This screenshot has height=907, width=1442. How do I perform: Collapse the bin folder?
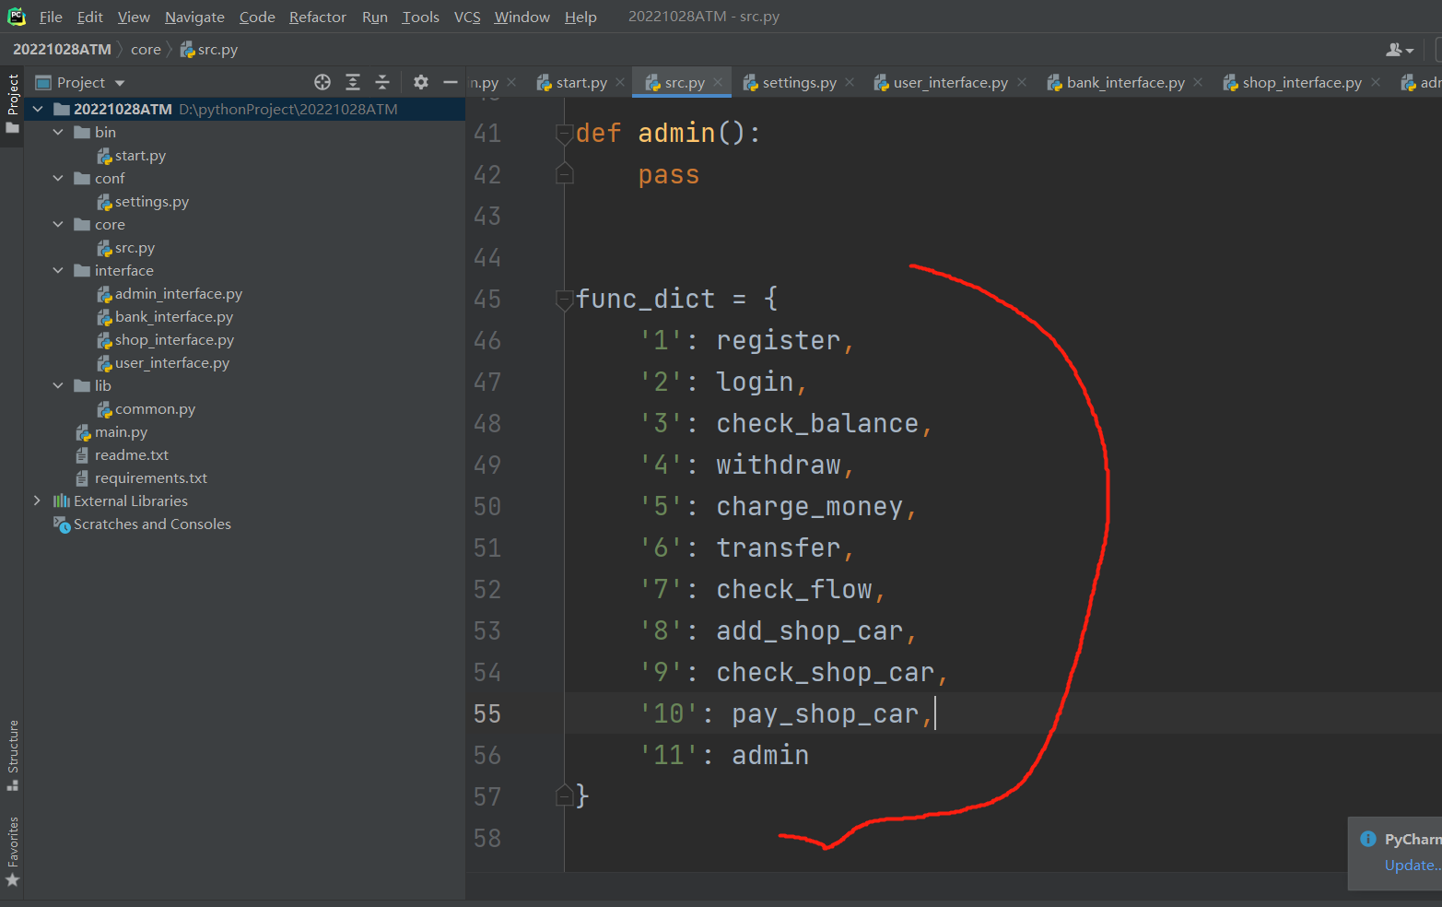pyautogui.click(x=58, y=132)
